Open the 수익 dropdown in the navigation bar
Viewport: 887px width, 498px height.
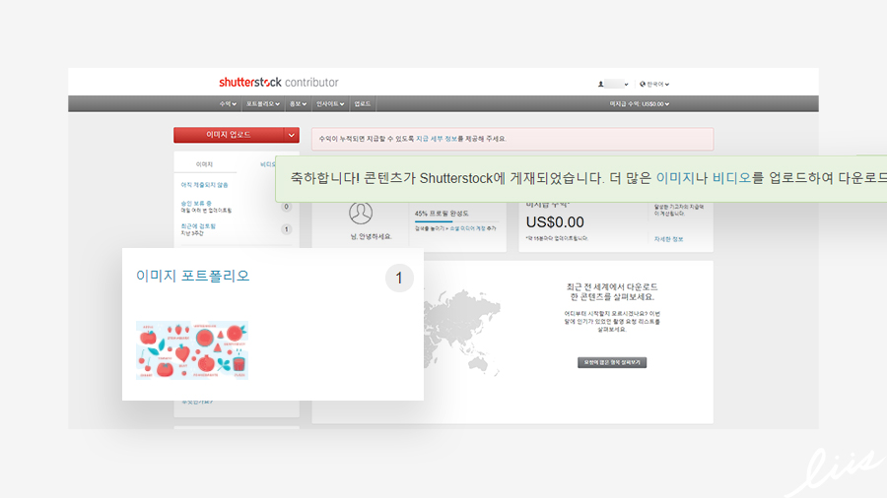coord(228,104)
